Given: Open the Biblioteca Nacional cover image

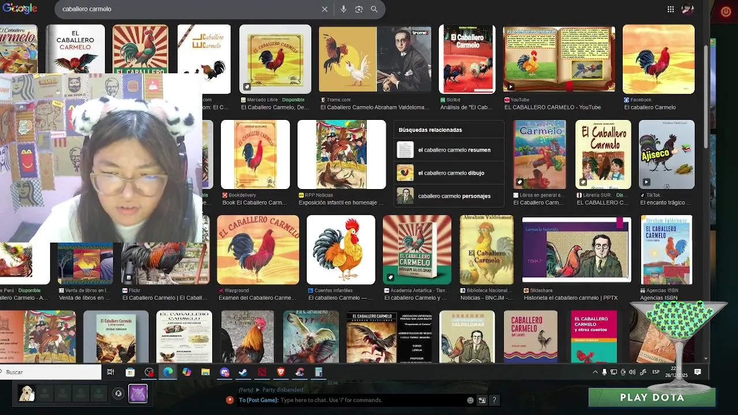Looking at the screenshot, I should 487,250.
